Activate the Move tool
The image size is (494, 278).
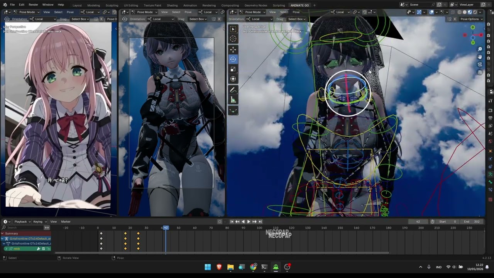[233, 49]
